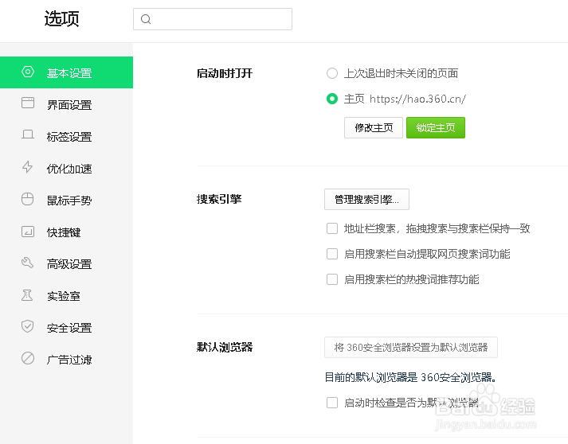This screenshot has width=568, height=444.
Task: Click the shortcut keys icon
Action: (28, 232)
